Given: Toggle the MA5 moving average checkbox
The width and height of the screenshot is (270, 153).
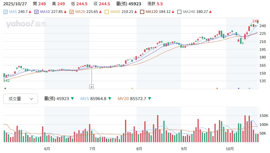Looking at the screenshot, I should pyautogui.click(x=6, y=12).
